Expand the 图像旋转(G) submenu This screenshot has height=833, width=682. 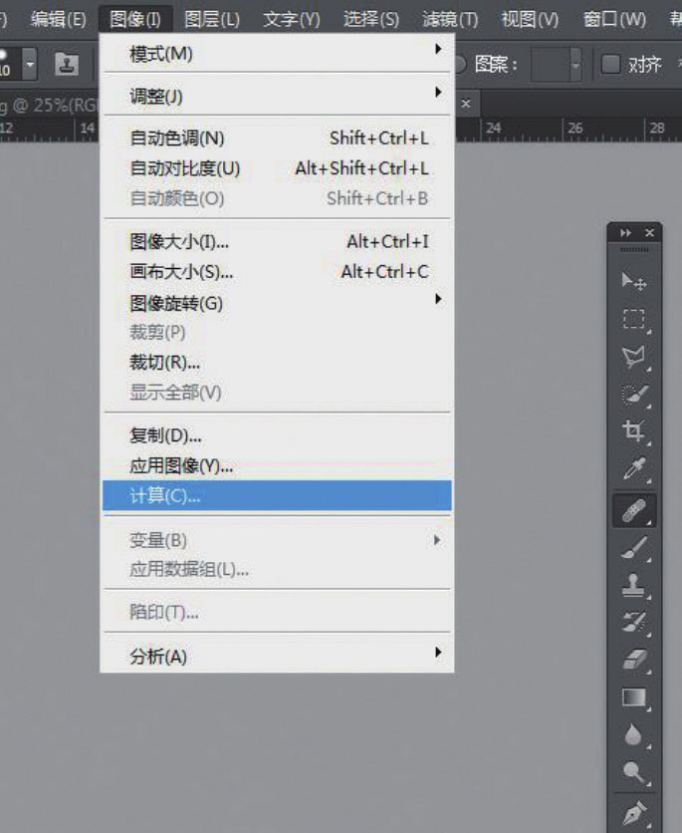click(x=277, y=303)
